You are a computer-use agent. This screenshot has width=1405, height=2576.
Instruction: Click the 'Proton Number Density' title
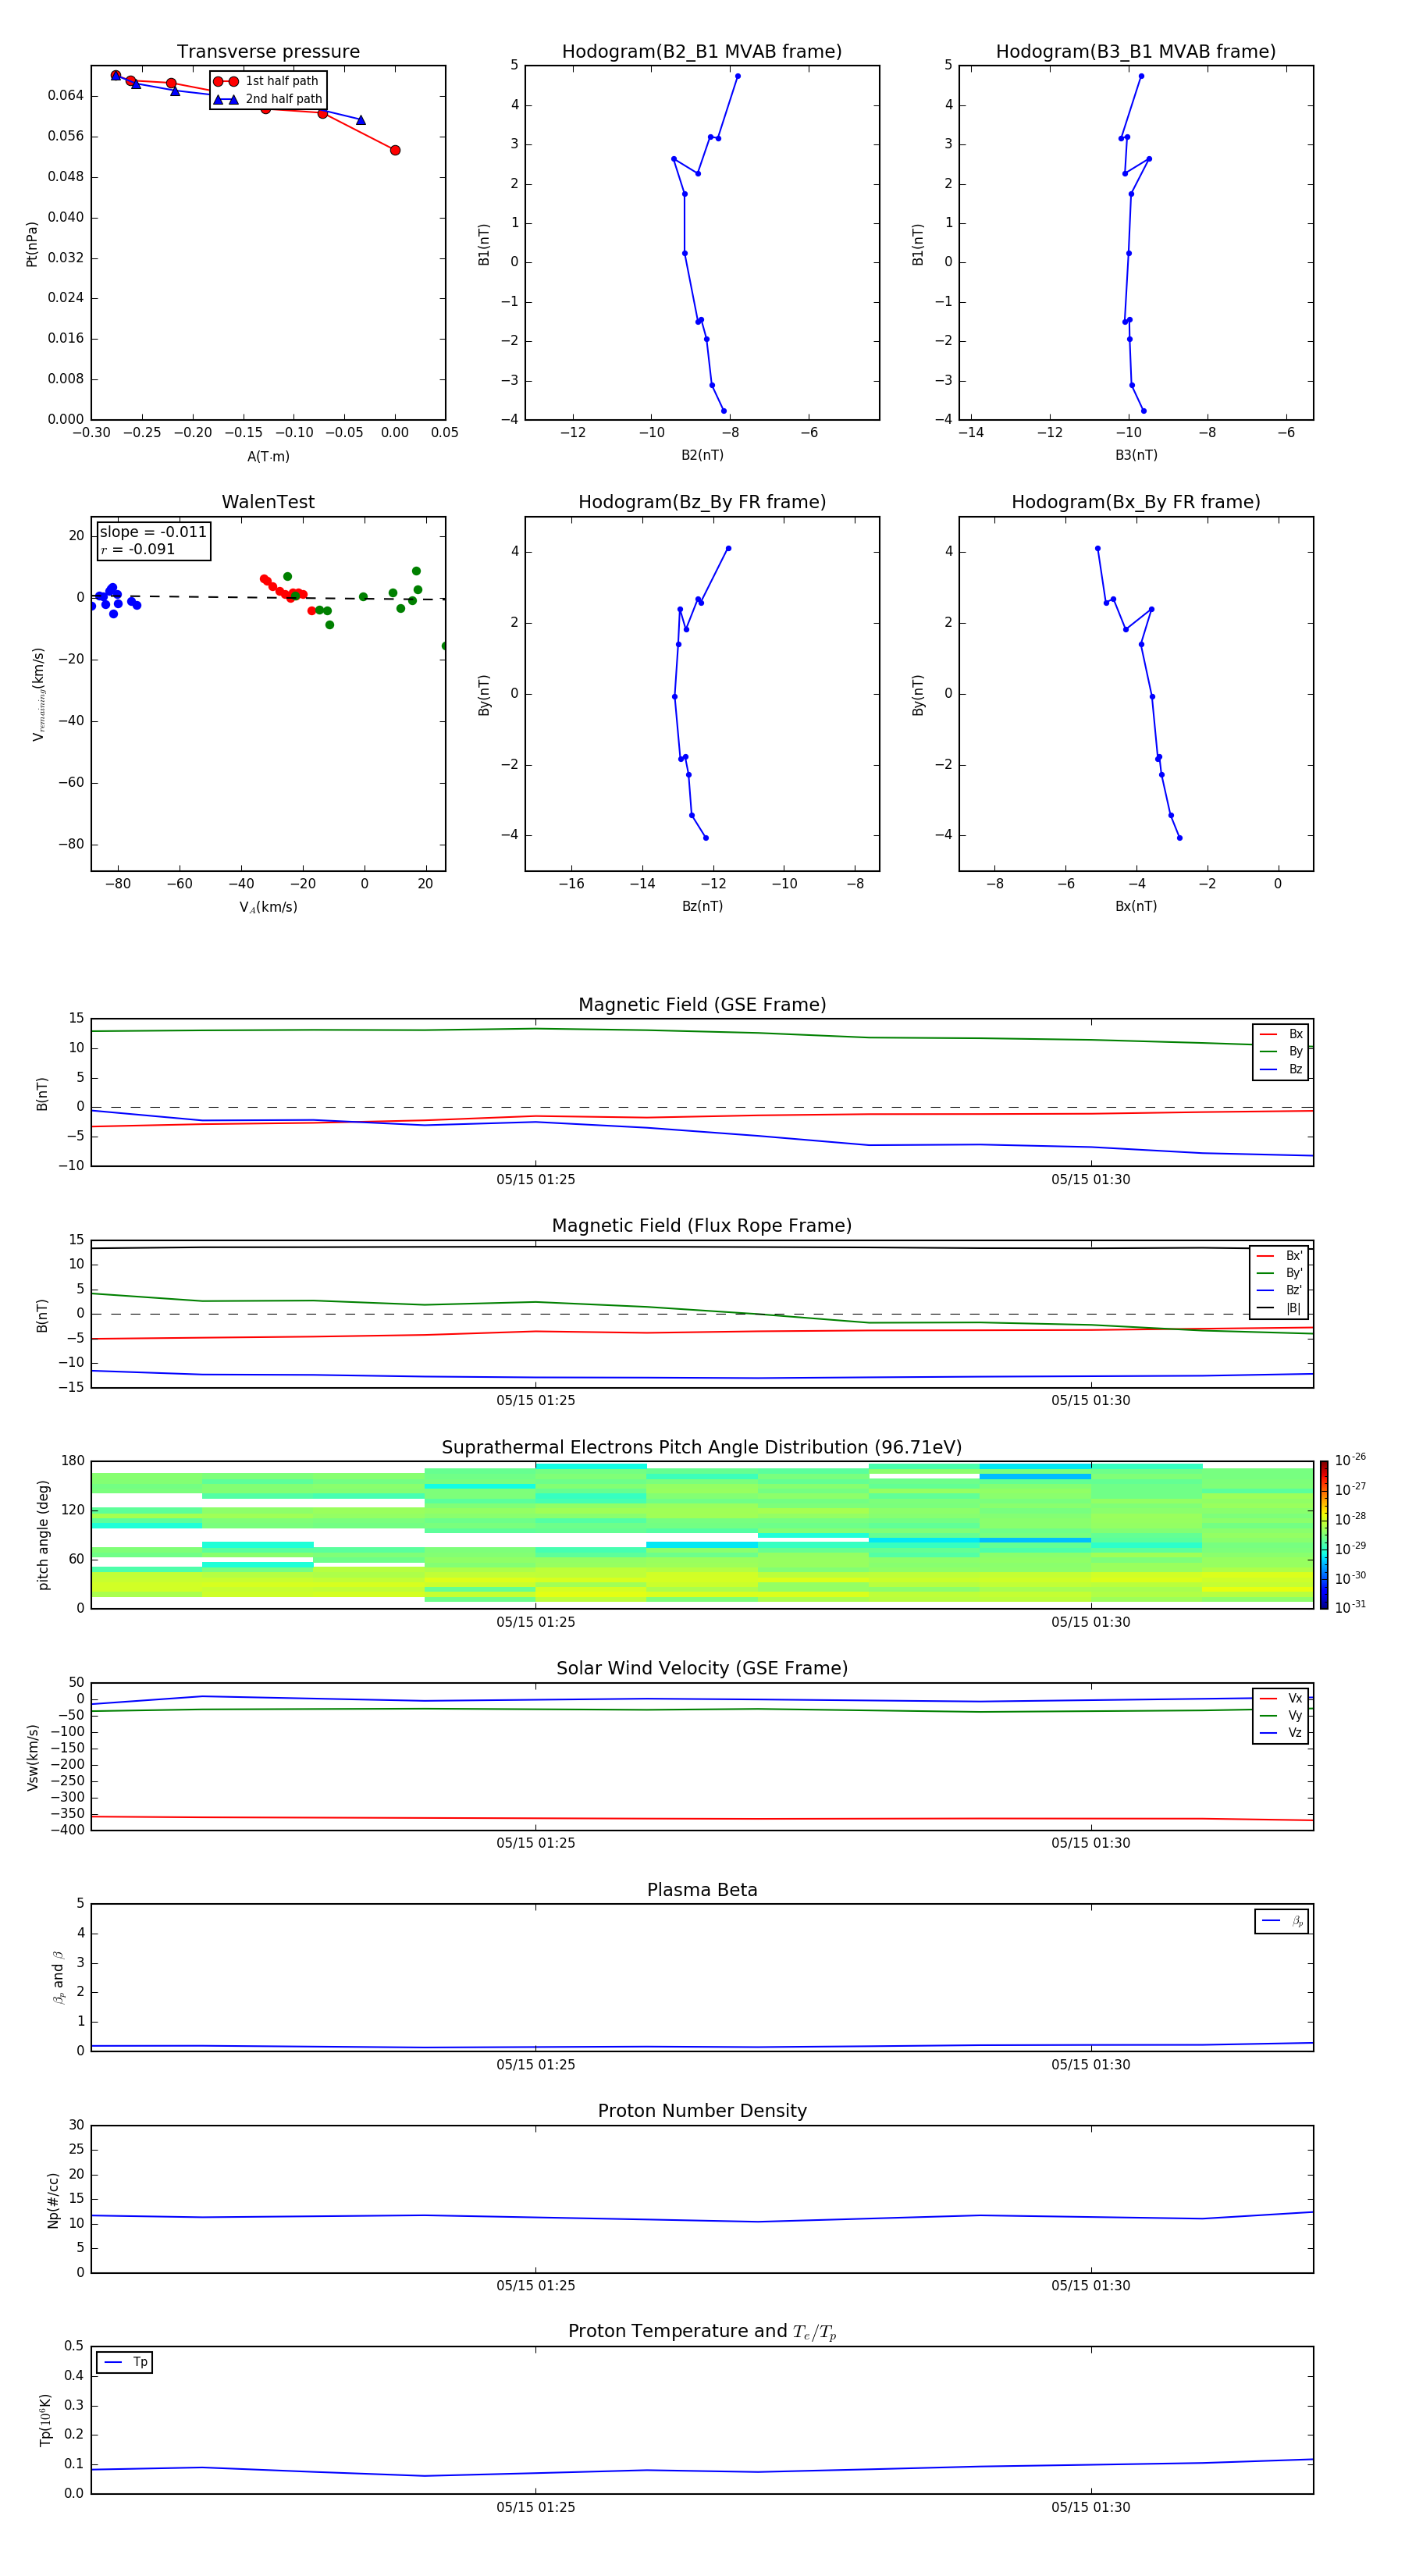pos(702,2111)
